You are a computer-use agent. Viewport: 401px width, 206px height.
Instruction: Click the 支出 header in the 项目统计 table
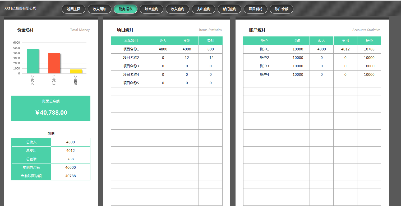187,41
